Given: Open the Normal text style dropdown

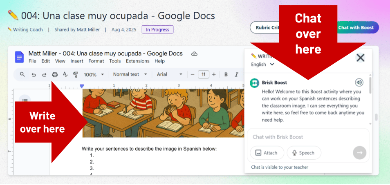Looking at the screenshot, I should 130,74.
